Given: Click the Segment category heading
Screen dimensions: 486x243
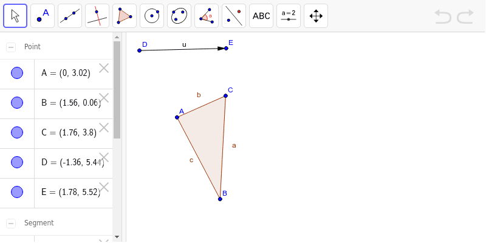Looking at the screenshot, I should click(39, 223).
